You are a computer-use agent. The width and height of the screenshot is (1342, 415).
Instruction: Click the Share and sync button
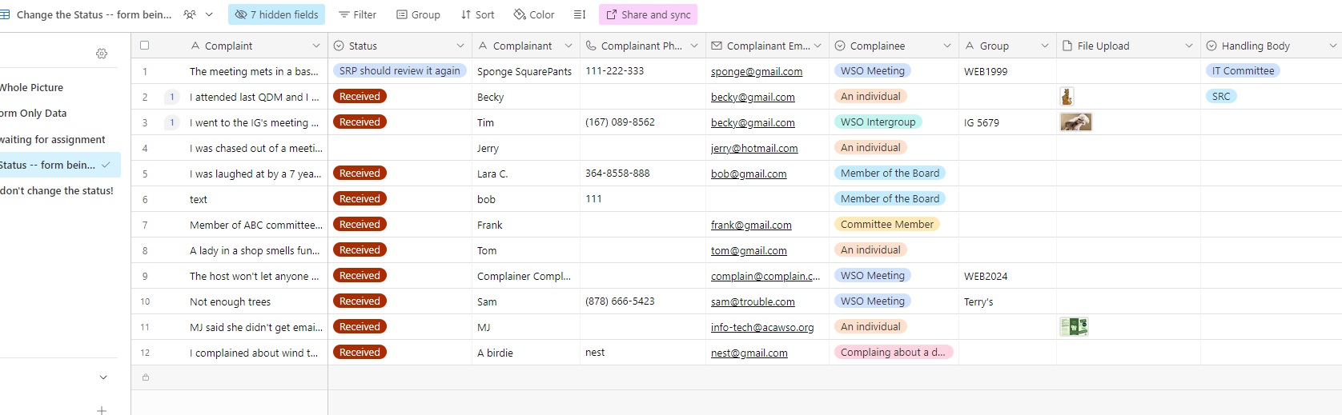(648, 14)
